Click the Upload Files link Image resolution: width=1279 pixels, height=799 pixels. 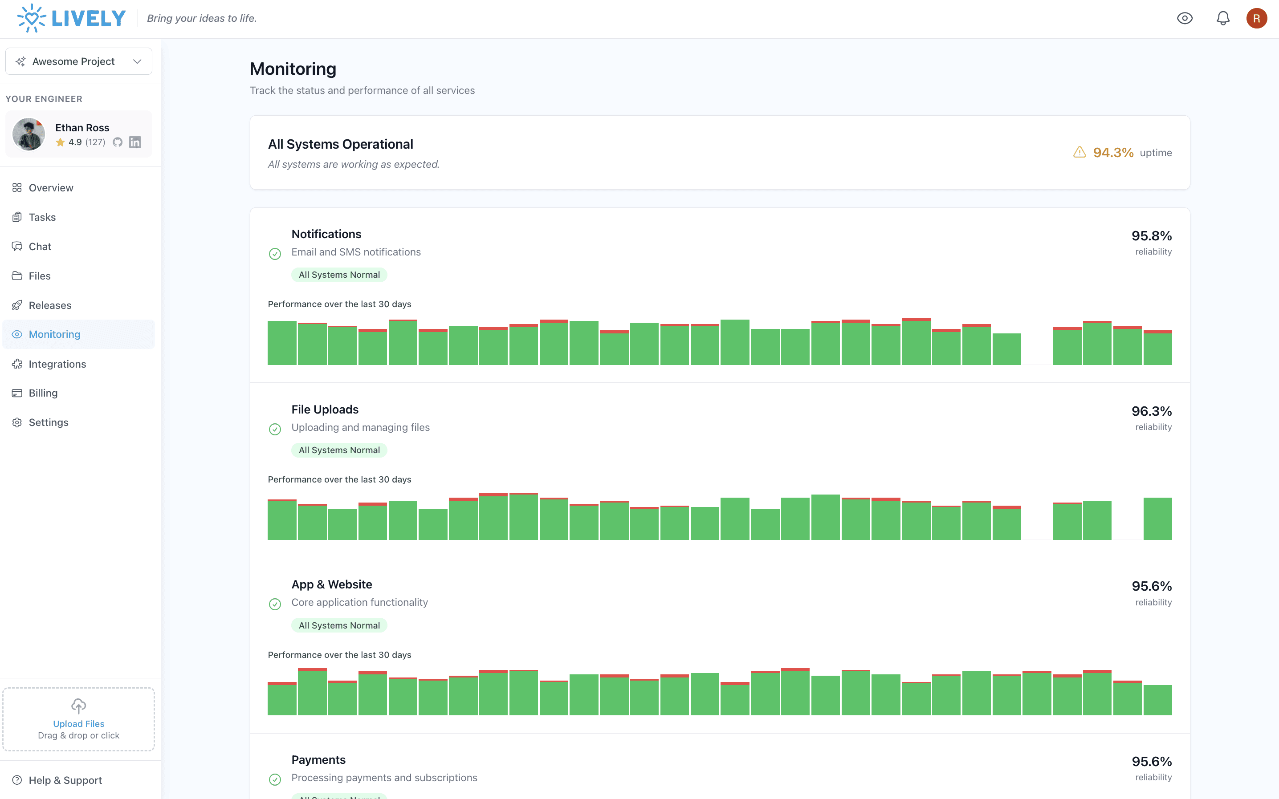79,723
